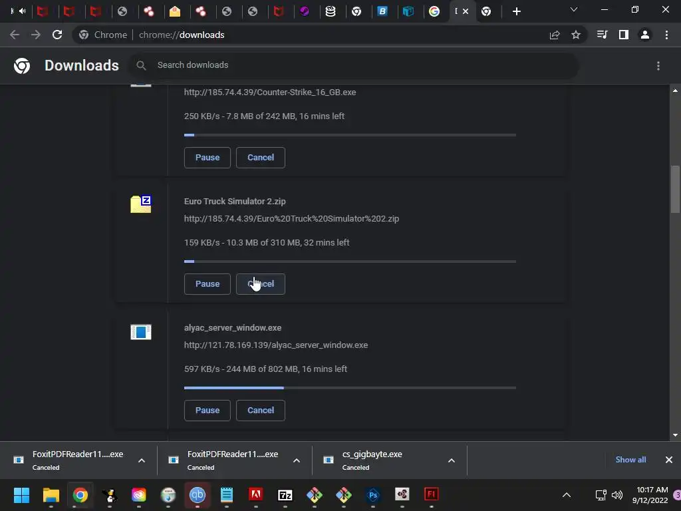Screen dimensions: 681x511
Task: Open a new browser tab
Action: tap(516, 11)
